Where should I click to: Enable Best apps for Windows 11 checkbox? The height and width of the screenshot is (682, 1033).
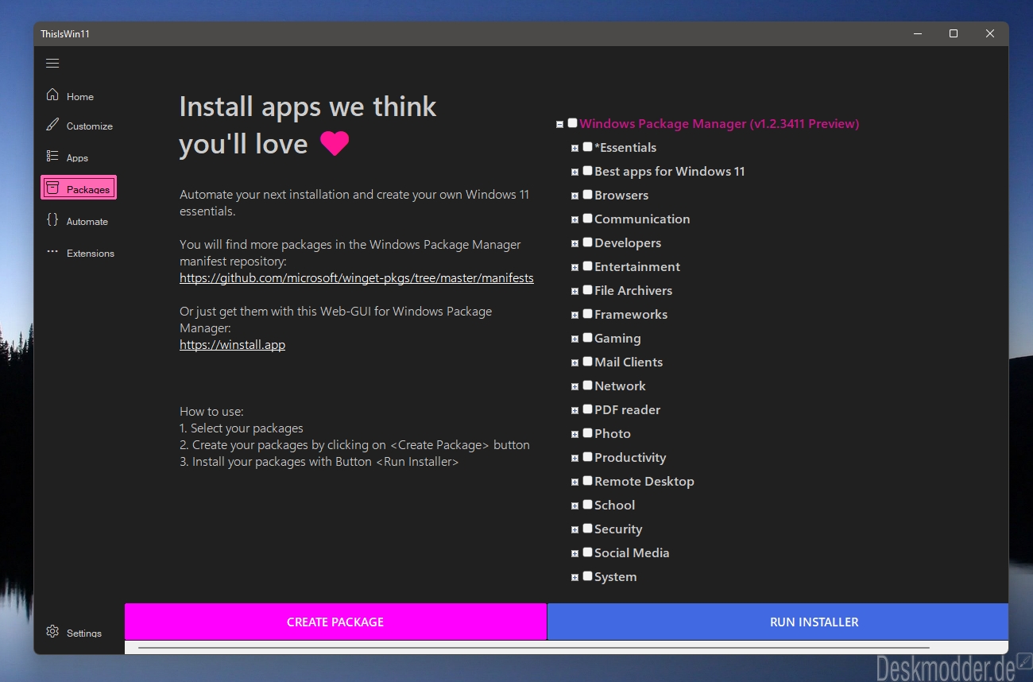point(587,171)
